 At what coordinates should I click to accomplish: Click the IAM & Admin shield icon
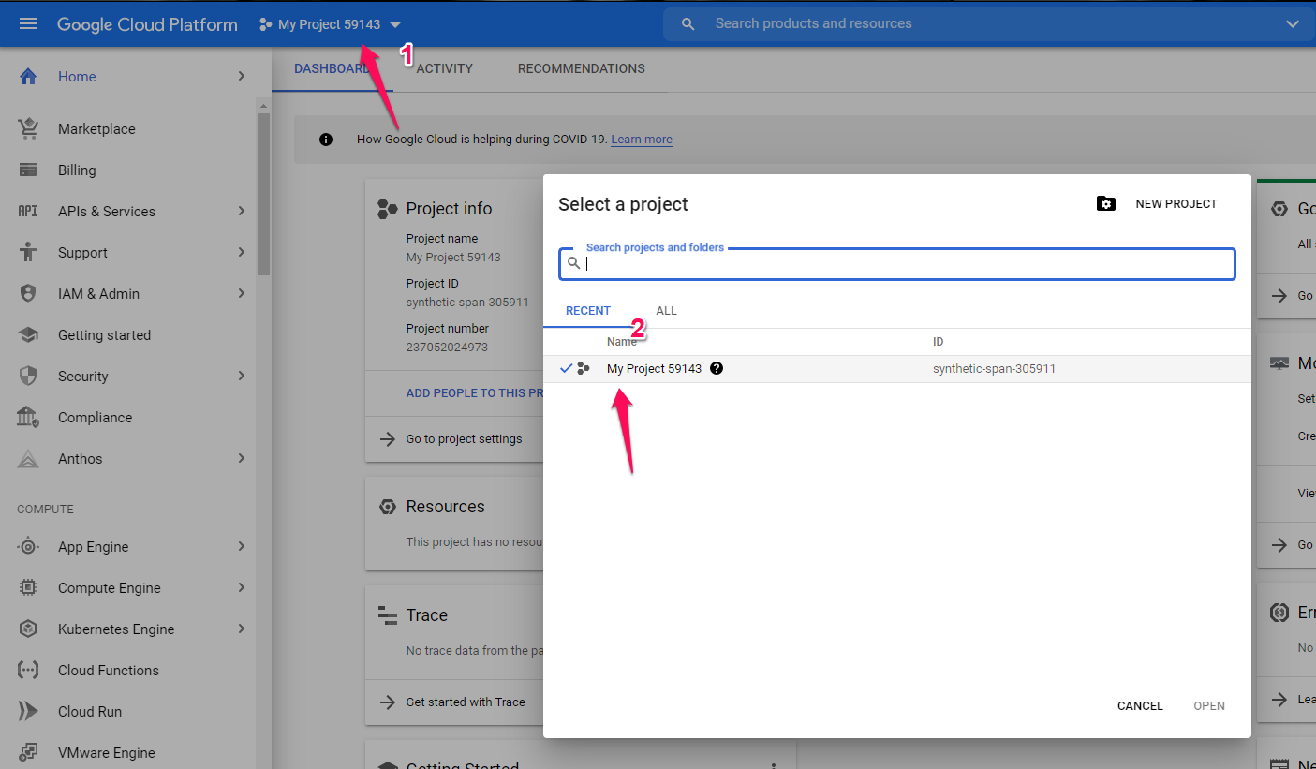28,294
